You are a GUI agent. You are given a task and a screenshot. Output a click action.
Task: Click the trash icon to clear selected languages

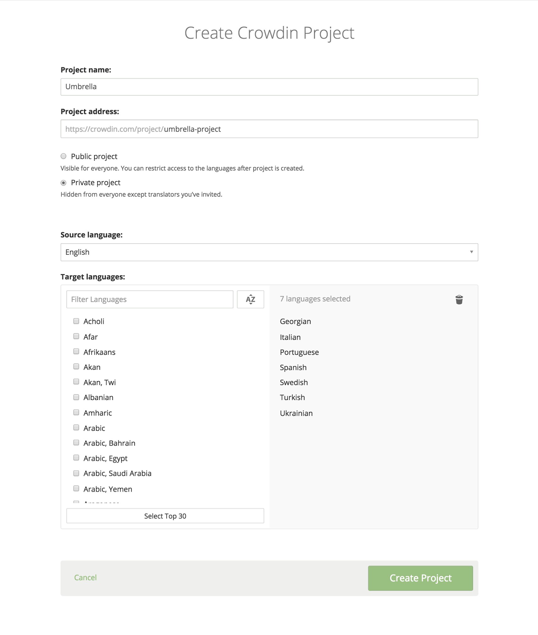[459, 300]
